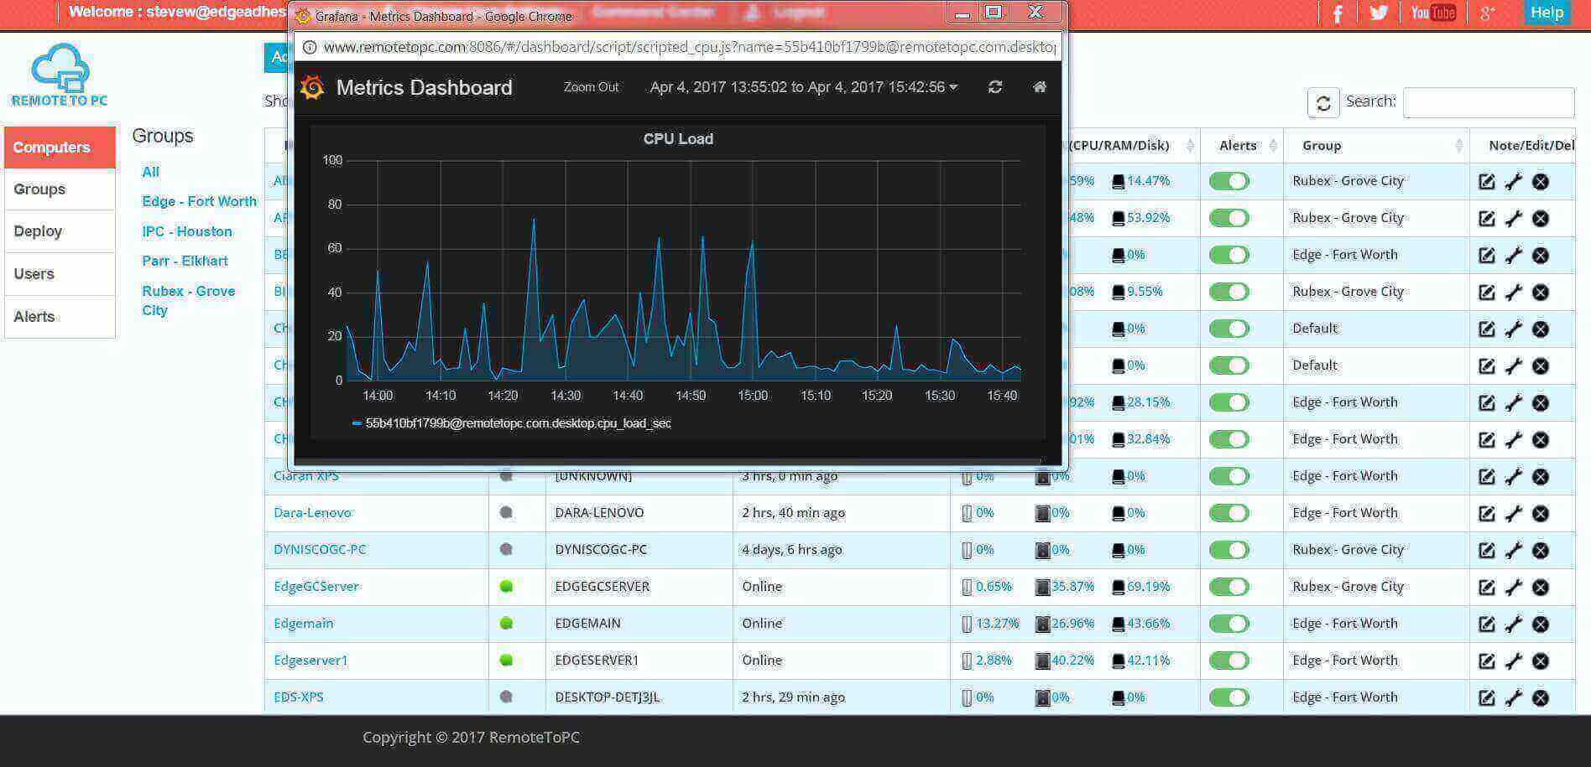Open Alerts in left sidebar
Image resolution: width=1591 pixels, height=767 pixels.
[x=60, y=317]
